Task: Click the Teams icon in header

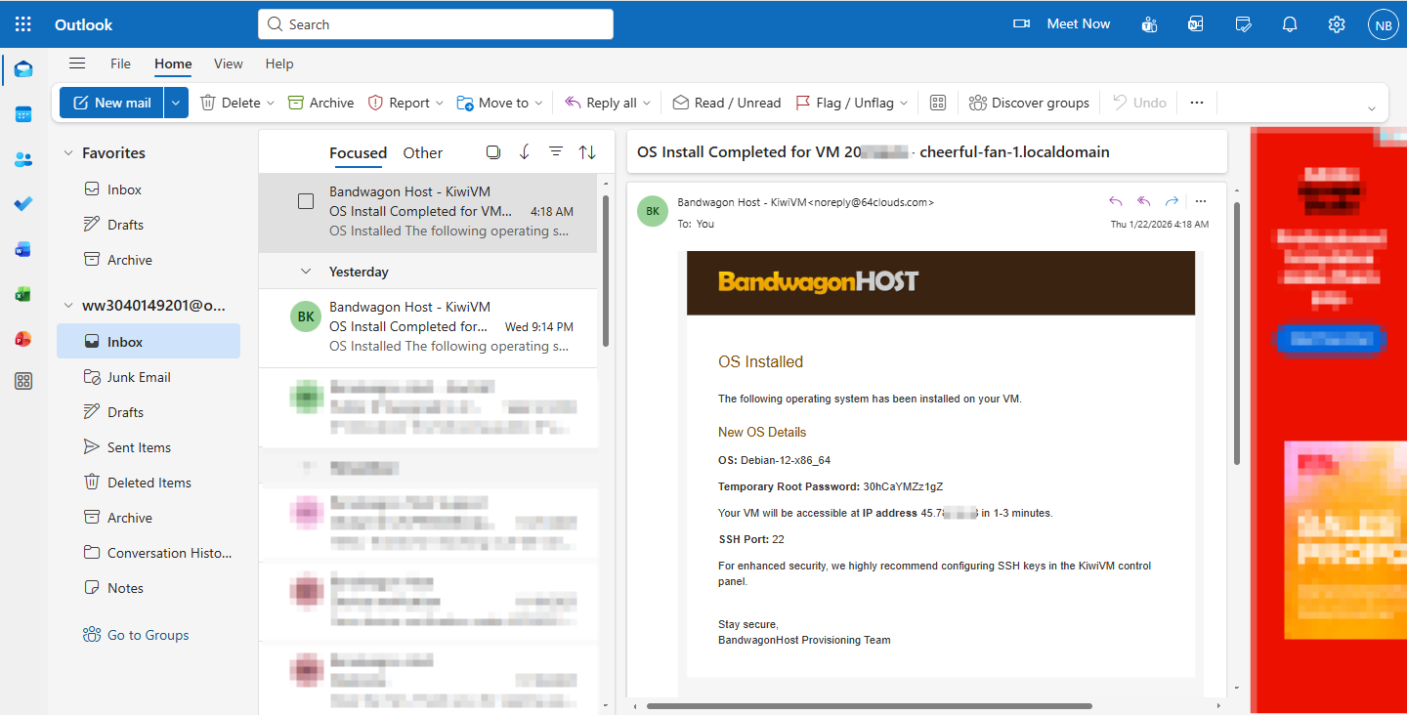Action: [x=1149, y=24]
